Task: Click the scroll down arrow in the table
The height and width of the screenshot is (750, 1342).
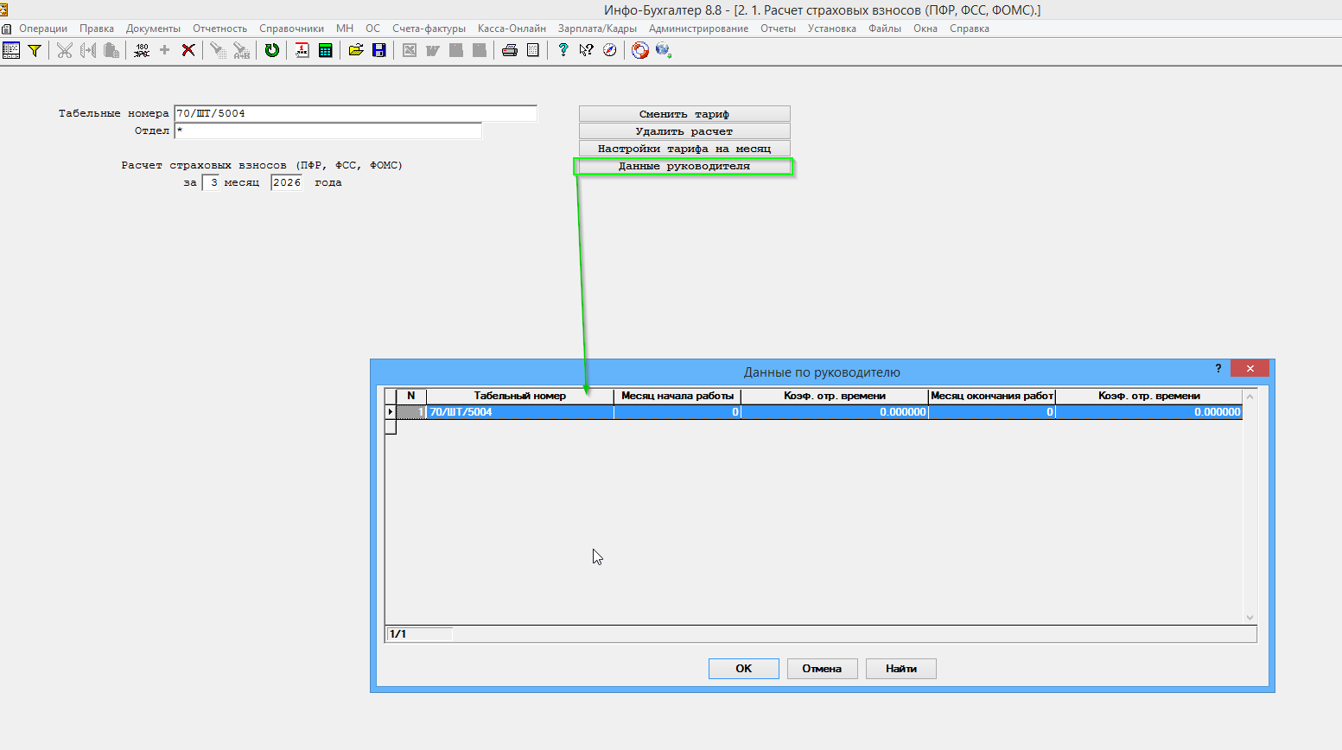Action: (1250, 617)
